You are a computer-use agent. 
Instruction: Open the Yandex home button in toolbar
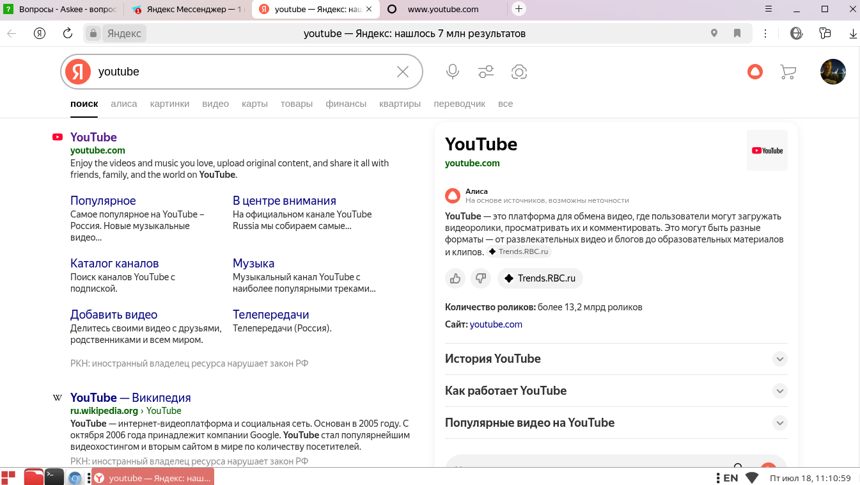[x=40, y=33]
